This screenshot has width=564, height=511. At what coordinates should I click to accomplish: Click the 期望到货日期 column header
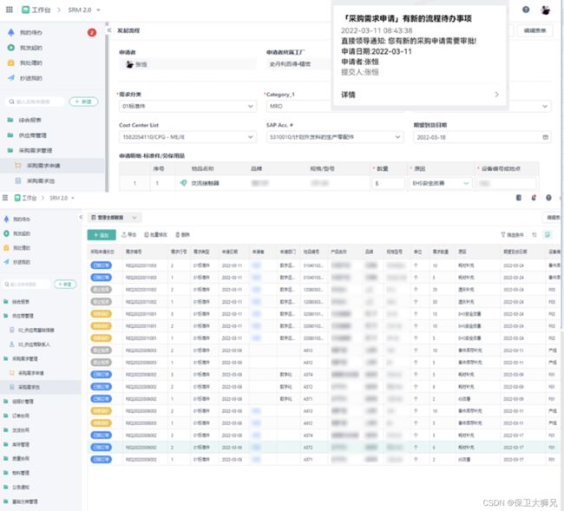point(515,252)
